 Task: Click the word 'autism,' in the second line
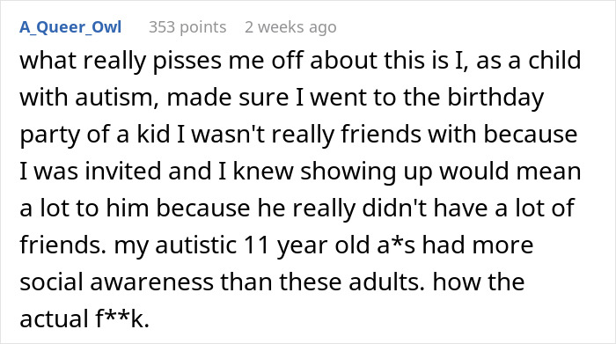point(117,98)
